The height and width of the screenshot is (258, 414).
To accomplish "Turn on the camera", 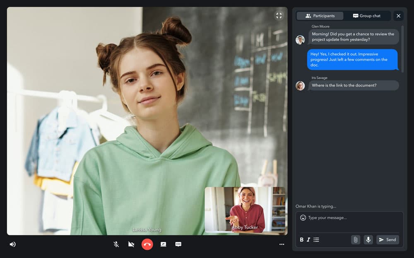I will (x=131, y=244).
